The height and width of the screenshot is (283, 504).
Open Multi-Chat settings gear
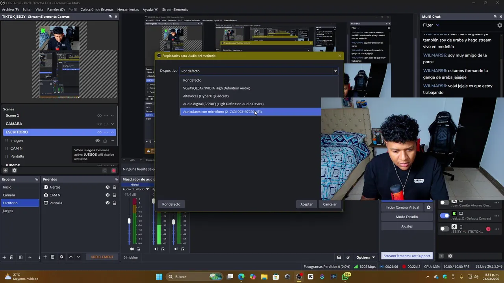pos(500,25)
